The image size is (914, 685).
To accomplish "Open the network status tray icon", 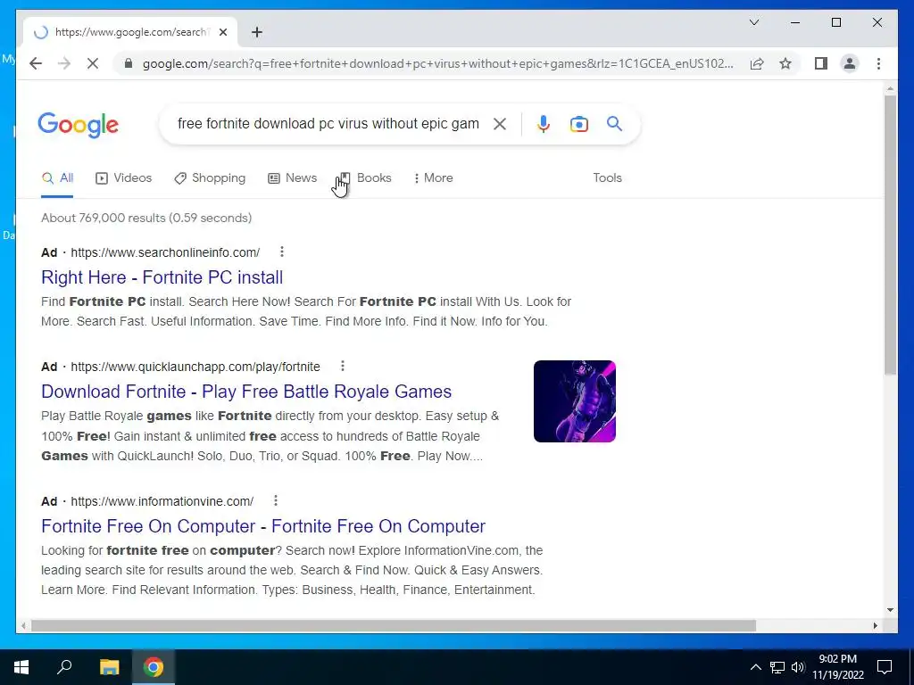I will pos(777,667).
